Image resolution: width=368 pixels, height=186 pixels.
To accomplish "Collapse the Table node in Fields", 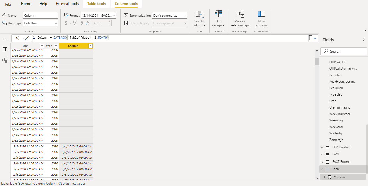I will [x=322, y=169].
